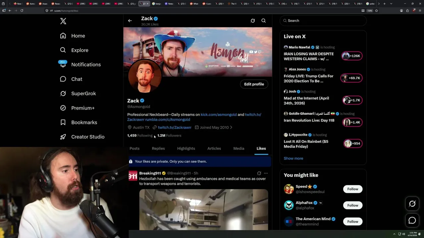
Task: Bookmark page with star icon
Action: click(x=376, y=11)
